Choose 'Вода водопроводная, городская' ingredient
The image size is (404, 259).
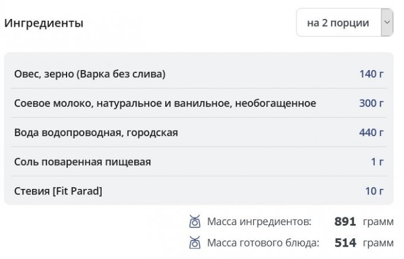click(x=96, y=132)
